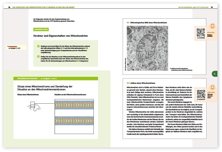Click the page number 19 in the header
This screenshot has width=222, height=152.
212,7
